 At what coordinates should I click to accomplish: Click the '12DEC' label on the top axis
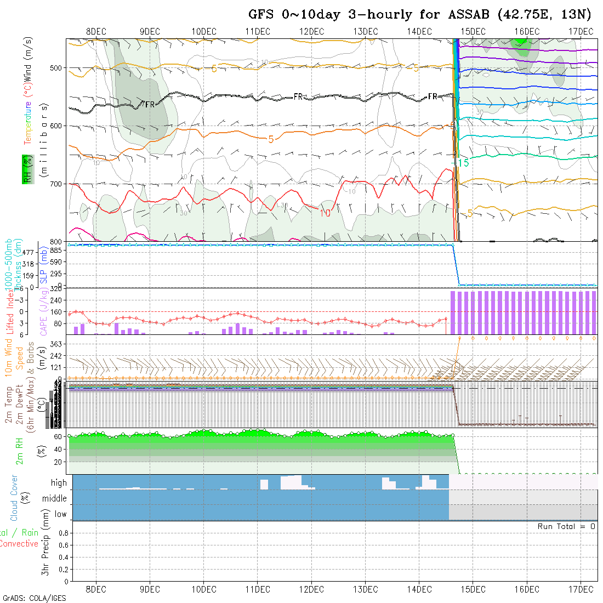pyautogui.click(x=311, y=32)
